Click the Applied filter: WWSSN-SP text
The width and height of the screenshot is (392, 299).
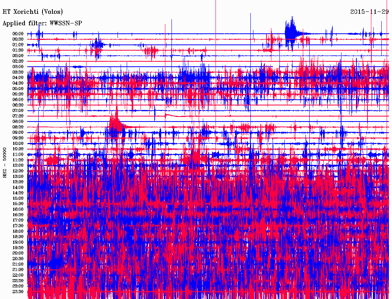coord(42,23)
